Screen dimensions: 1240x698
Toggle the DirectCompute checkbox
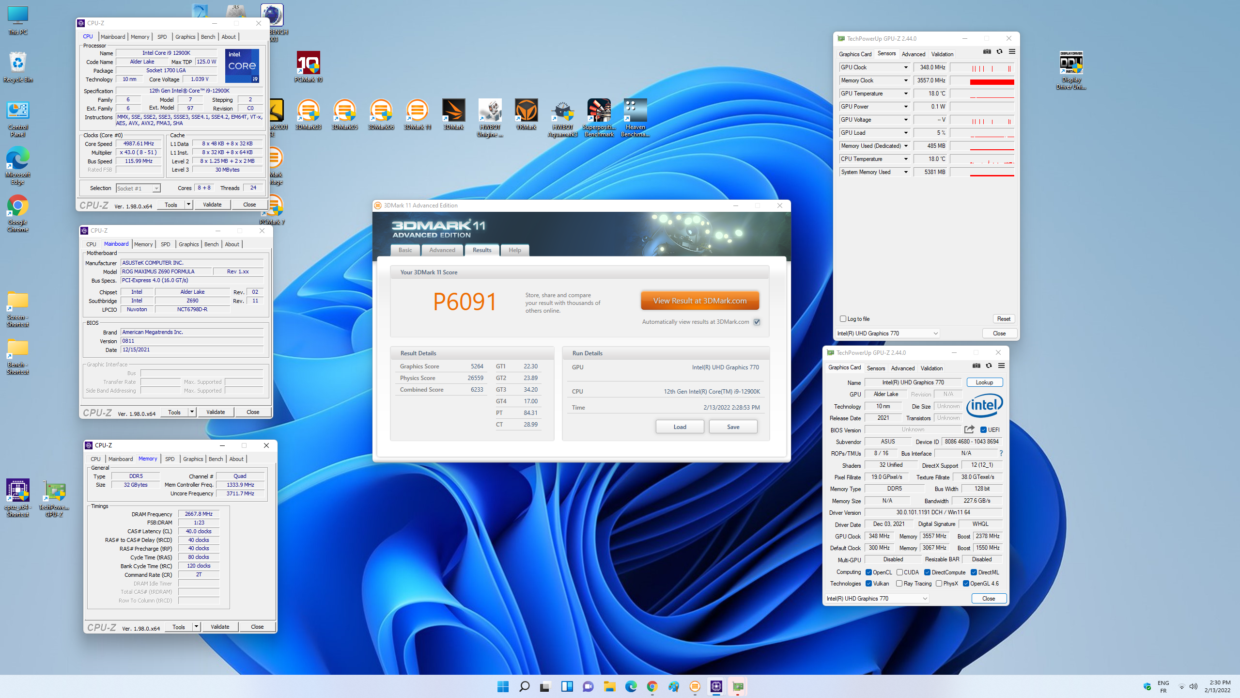pyautogui.click(x=927, y=572)
